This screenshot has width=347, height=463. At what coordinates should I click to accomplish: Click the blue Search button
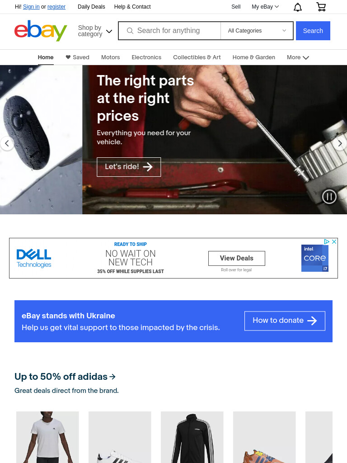click(x=313, y=31)
